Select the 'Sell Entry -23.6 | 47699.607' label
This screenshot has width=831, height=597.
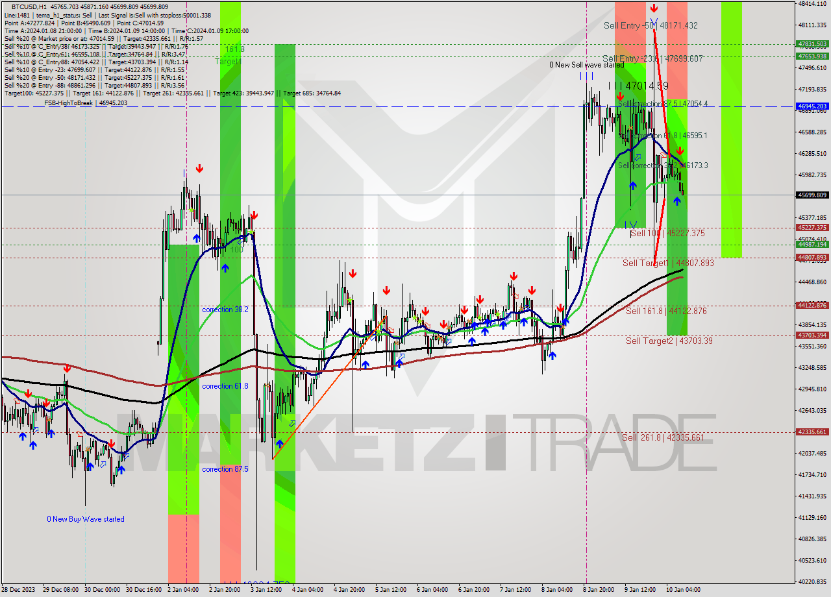(x=652, y=58)
